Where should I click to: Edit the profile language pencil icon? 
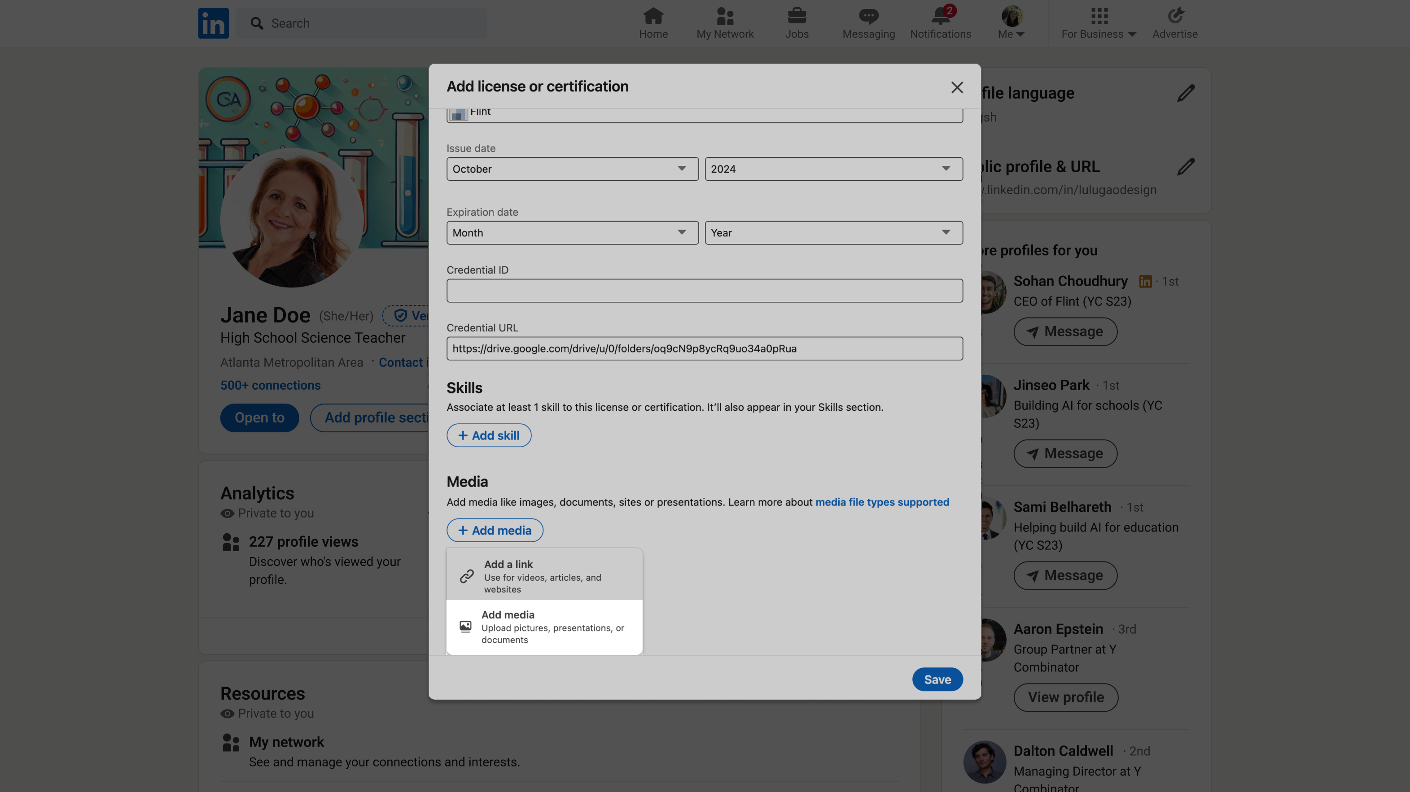coord(1186,93)
